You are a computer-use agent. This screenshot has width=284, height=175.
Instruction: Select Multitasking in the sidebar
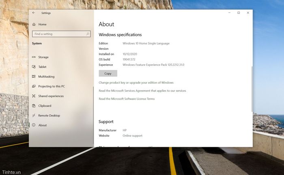(61, 76)
